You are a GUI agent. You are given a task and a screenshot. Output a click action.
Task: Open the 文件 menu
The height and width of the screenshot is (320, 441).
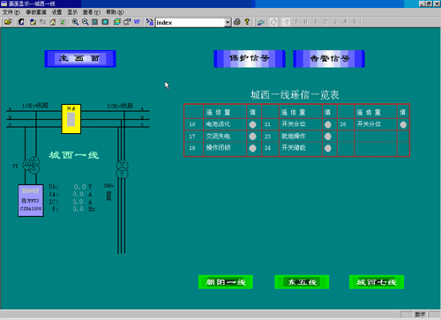coord(11,12)
